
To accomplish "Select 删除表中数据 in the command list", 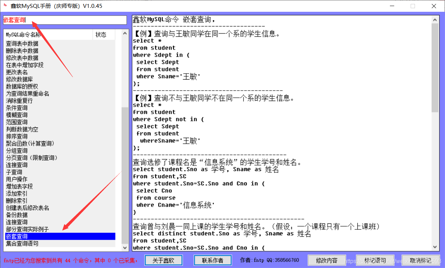I will [60, 51].
